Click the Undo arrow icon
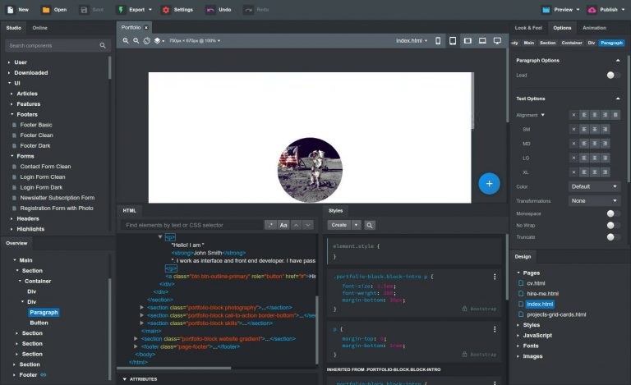The width and height of the screenshot is (631, 385). [x=210, y=10]
